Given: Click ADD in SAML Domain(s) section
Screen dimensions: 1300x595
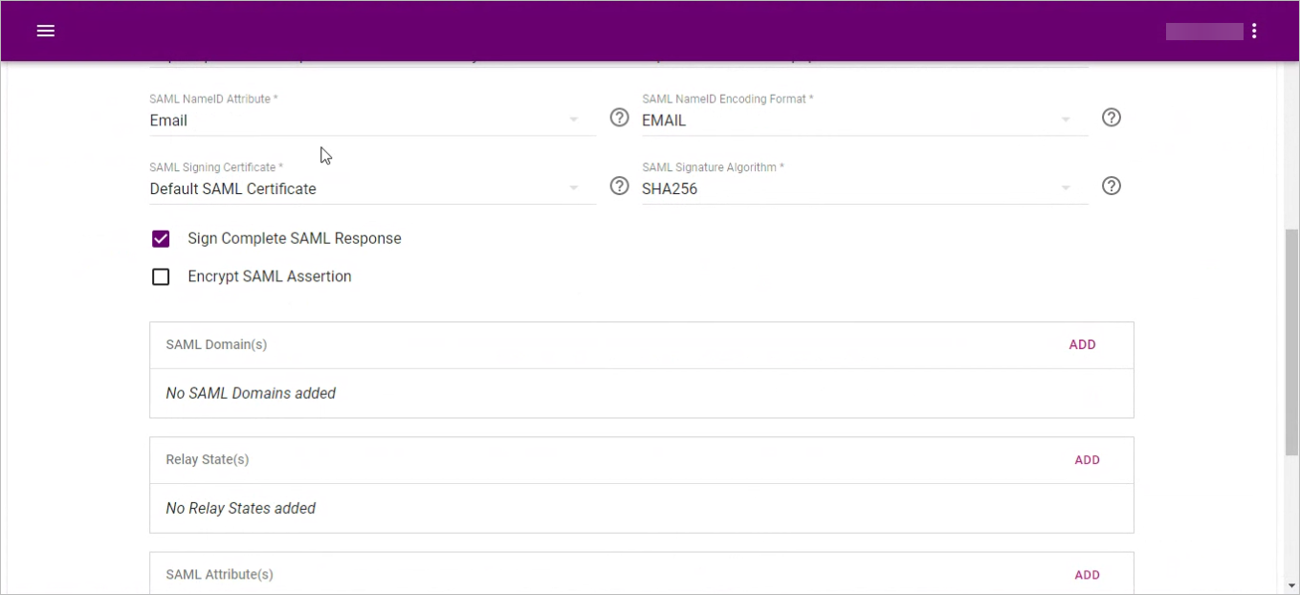Looking at the screenshot, I should (x=1082, y=345).
